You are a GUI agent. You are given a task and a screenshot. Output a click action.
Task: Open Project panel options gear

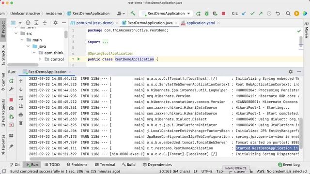coord(55,23)
